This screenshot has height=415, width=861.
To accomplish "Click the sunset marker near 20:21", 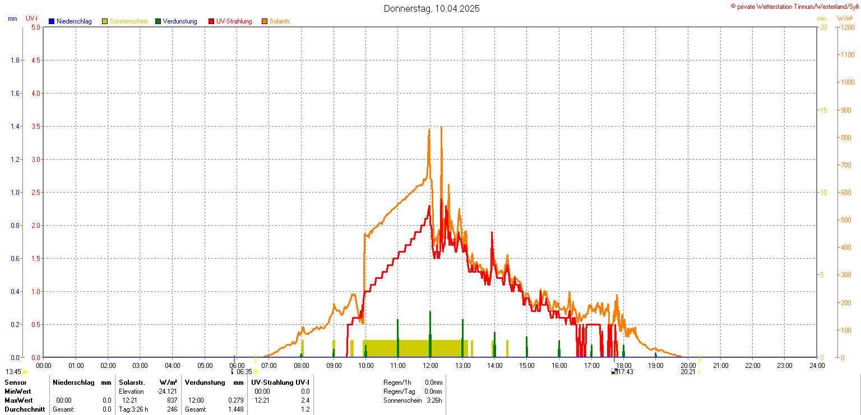I will coord(700,371).
